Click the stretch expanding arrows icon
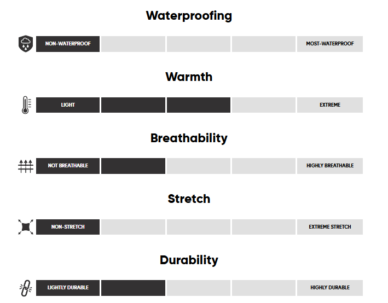 click(25, 227)
